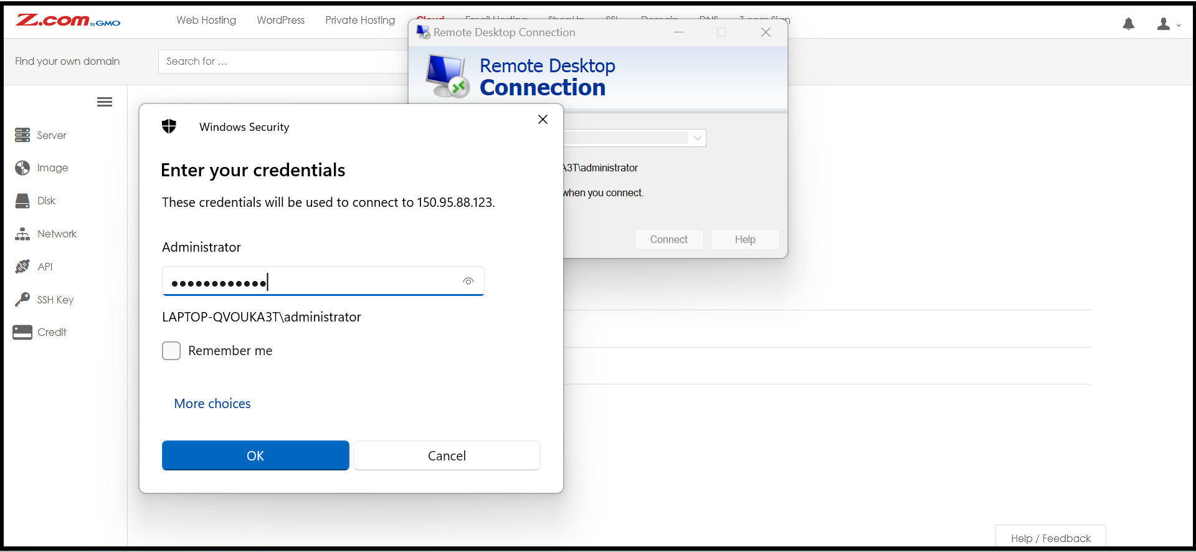
Task: Close the Windows Security dialog
Action: point(543,120)
